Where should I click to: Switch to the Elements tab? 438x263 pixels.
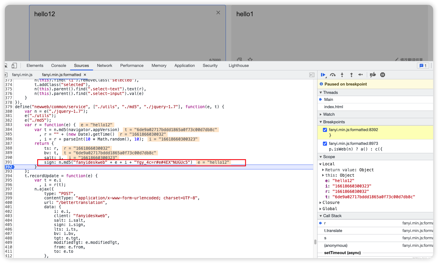pyautogui.click(x=35, y=66)
